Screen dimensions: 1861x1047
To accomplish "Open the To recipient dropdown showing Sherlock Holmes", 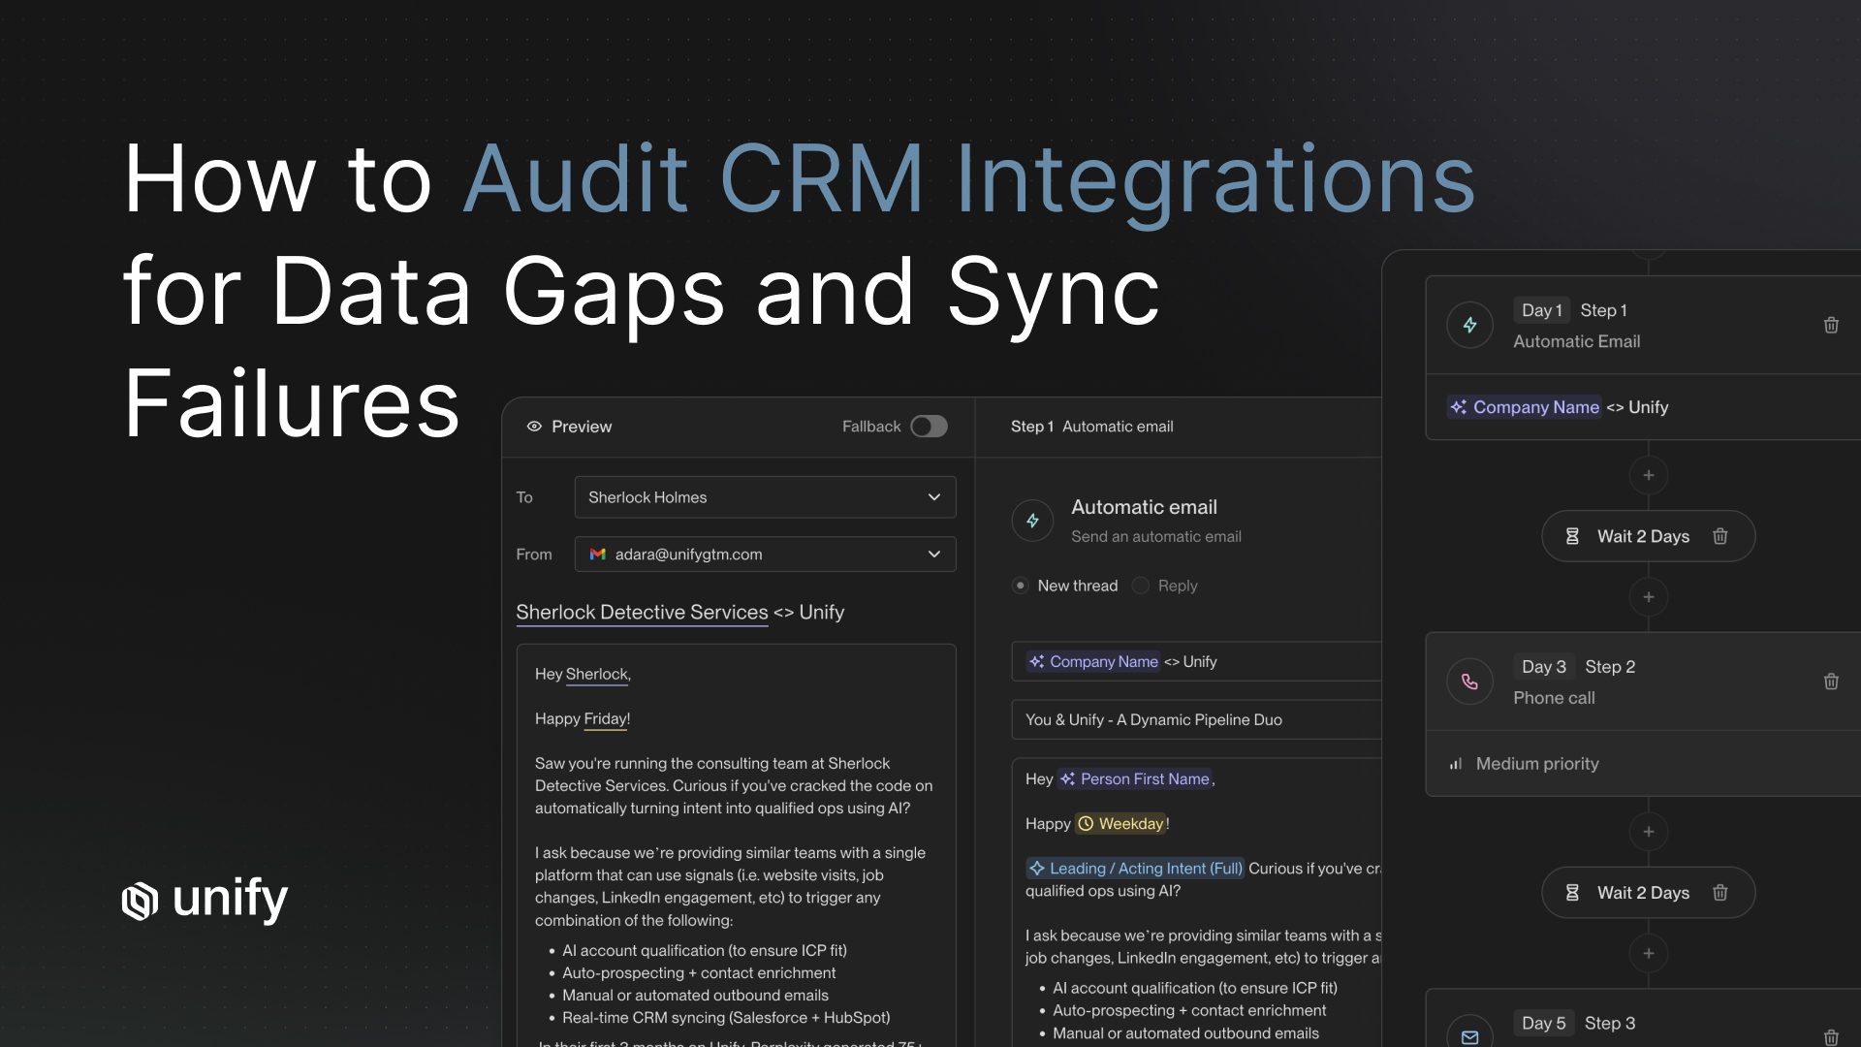I will click(x=933, y=497).
